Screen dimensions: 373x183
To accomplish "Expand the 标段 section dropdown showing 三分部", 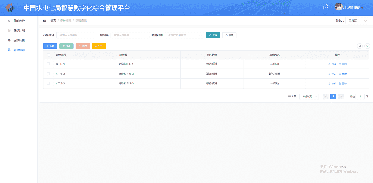I will [357, 21].
